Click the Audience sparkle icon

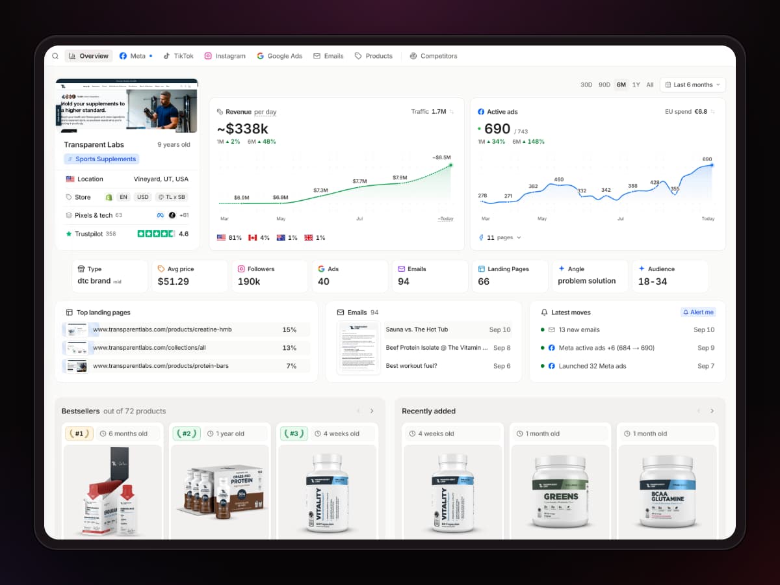pyautogui.click(x=642, y=268)
